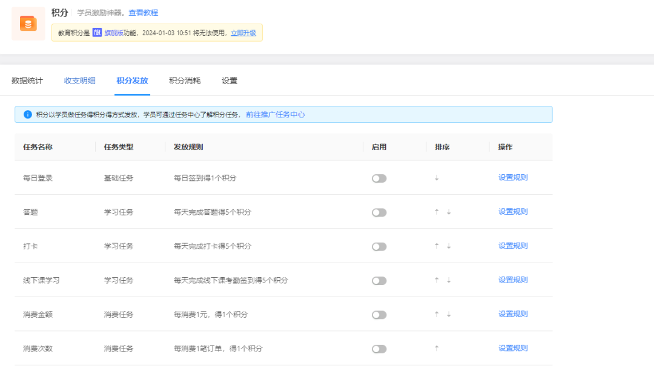Turn on the 消费金额 task switch
654x380 pixels.
[379, 315]
